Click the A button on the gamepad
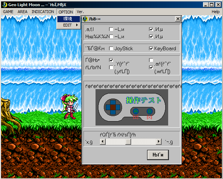Image resolution: width=223 pixels, height=179 pixels. click(x=136, y=111)
